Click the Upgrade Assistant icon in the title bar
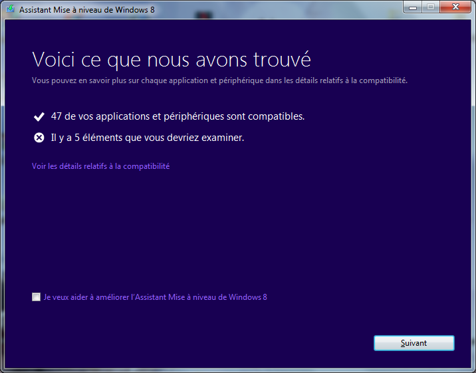This screenshot has height=373, width=476. 11,9
